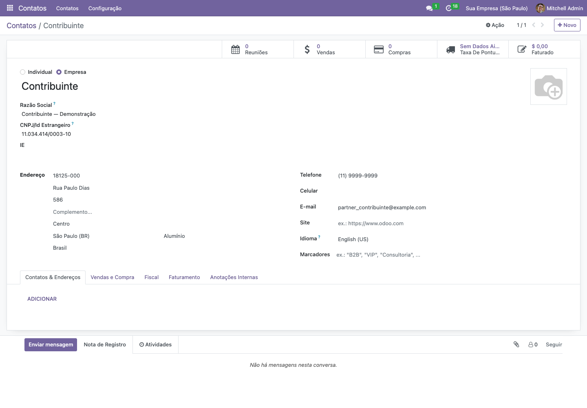Upload a contact photo via the camera placeholder
587x408 pixels.
click(x=549, y=86)
